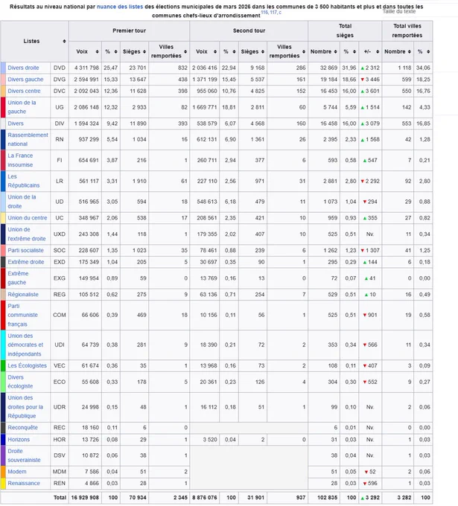Select total seats value 102 835

point(327,498)
